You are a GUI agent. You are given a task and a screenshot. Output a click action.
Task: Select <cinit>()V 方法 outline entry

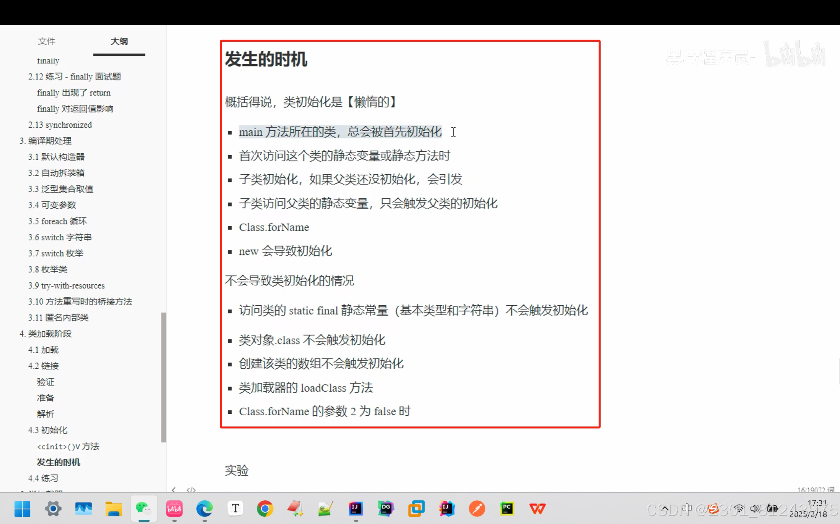[x=68, y=447]
